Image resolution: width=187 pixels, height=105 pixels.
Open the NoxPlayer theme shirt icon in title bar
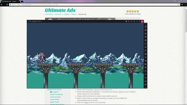pos(126,21)
